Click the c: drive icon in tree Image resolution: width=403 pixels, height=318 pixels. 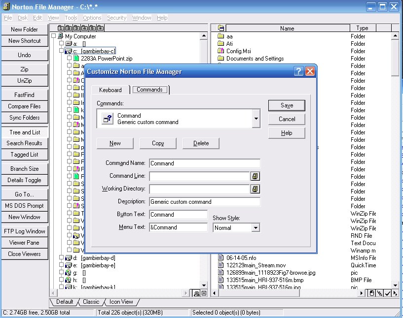click(x=69, y=51)
